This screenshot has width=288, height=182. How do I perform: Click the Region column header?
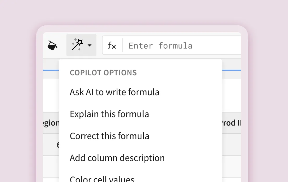pos(51,123)
